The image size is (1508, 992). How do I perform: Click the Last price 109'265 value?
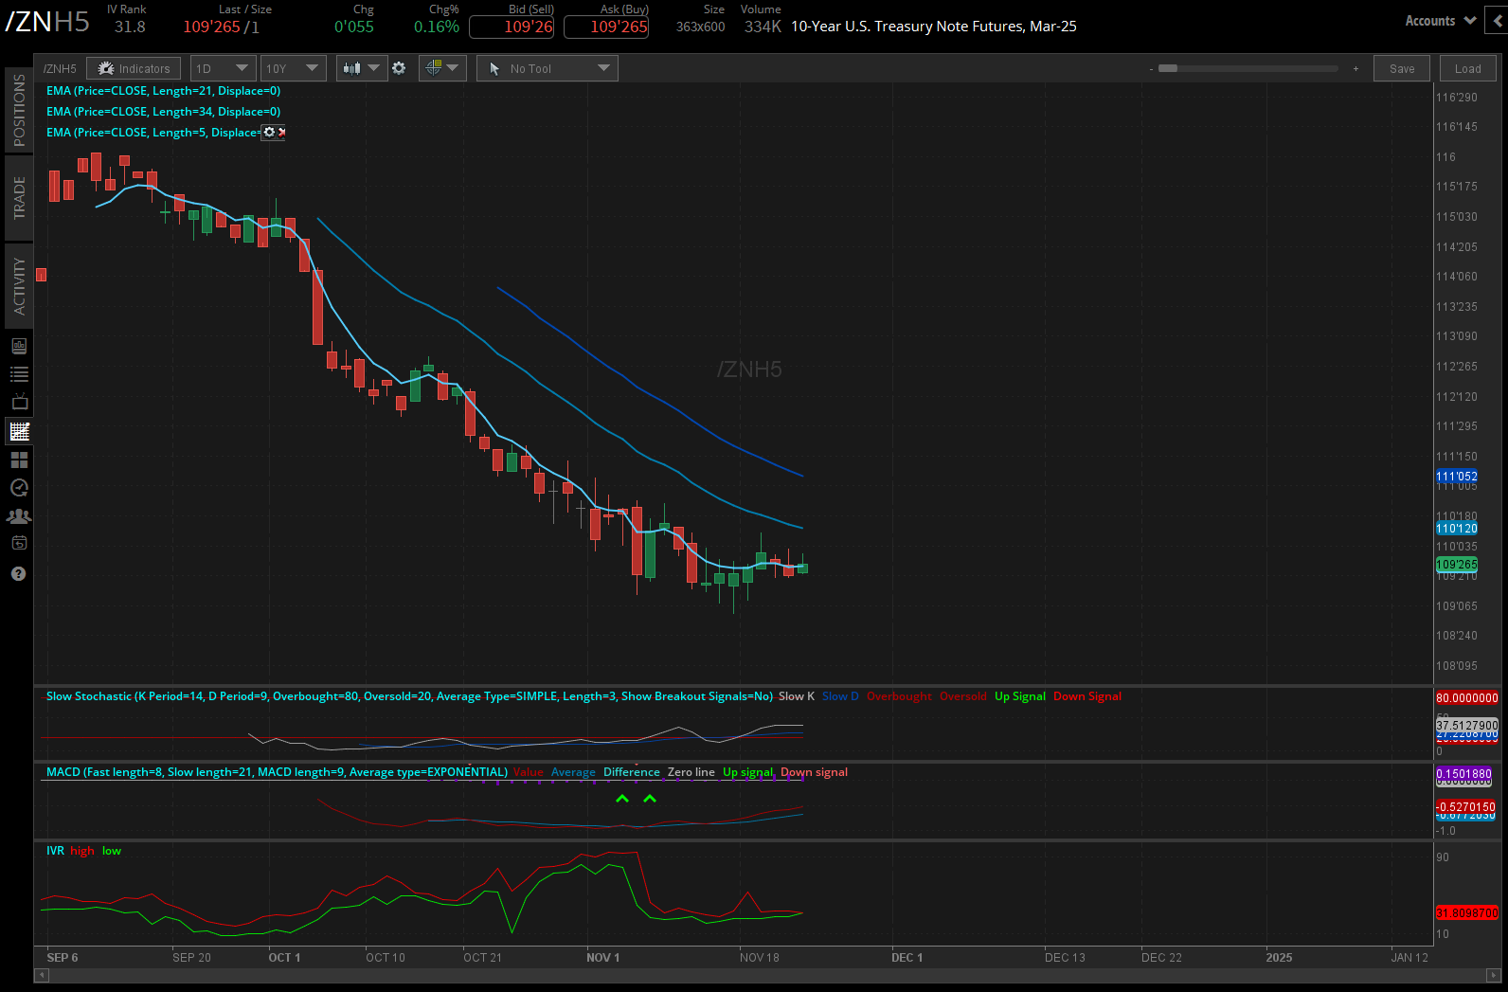click(x=211, y=27)
